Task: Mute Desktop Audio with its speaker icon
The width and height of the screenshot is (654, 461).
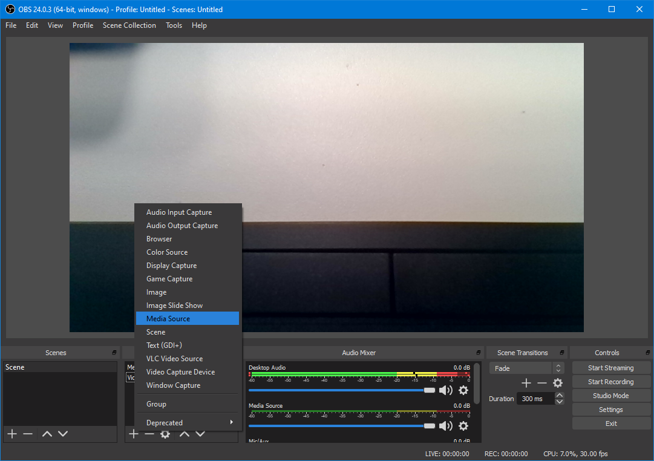Action: point(446,390)
